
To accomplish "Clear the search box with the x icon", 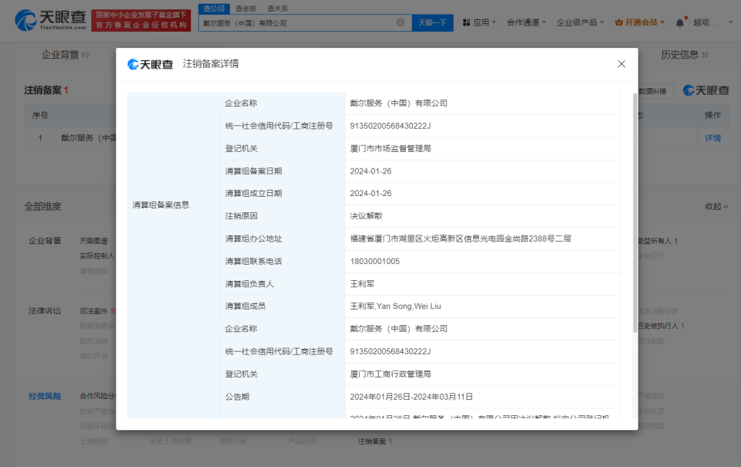I will pyautogui.click(x=401, y=22).
